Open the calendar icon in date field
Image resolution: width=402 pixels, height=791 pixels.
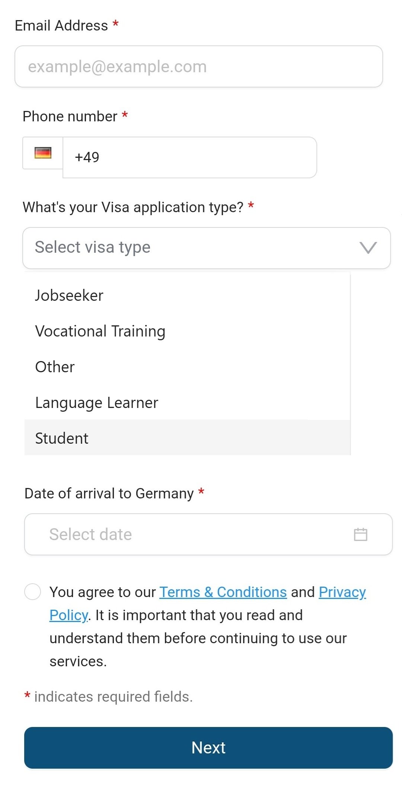(x=360, y=535)
